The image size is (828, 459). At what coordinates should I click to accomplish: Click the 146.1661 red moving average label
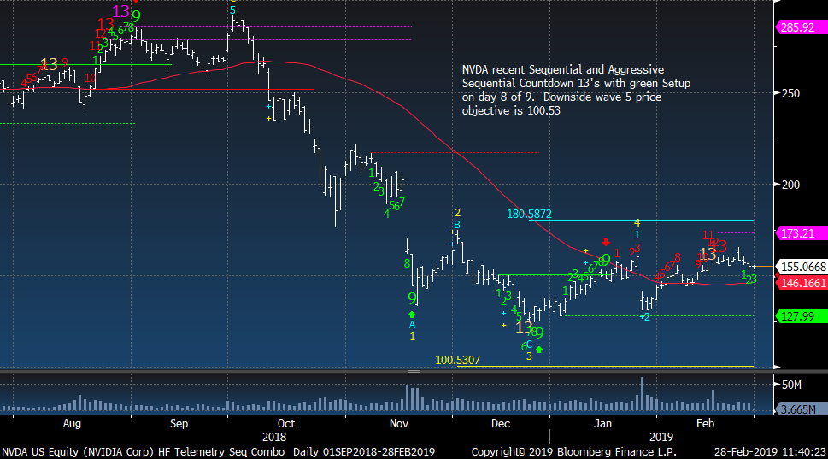point(801,283)
